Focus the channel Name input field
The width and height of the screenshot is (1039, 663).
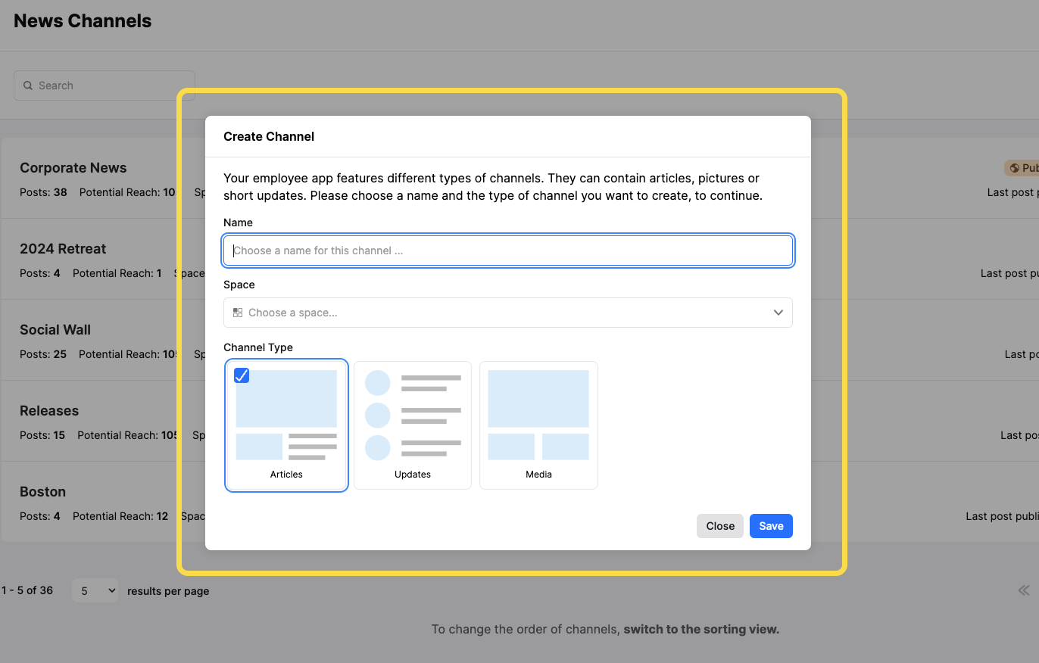(x=508, y=251)
